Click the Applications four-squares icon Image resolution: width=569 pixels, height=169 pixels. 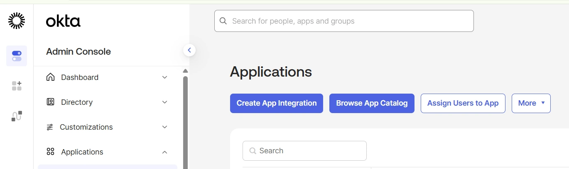51,152
